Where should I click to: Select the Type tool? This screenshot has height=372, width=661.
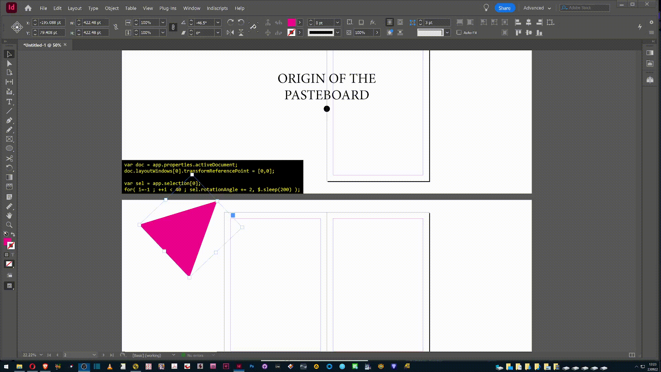pyautogui.click(x=9, y=102)
